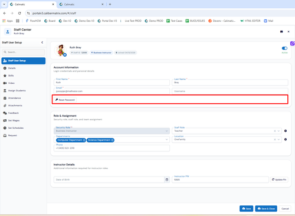Close the Staff Center panel
Image resolution: width=295 pixels, height=216 pixels.
pyautogui.click(x=289, y=31)
